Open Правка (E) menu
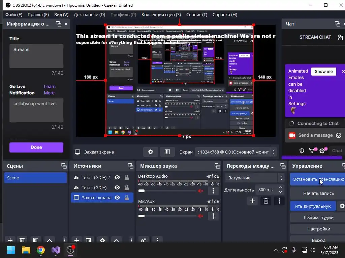The image size is (345, 258). pyautogui.click(x=38, y=15)
